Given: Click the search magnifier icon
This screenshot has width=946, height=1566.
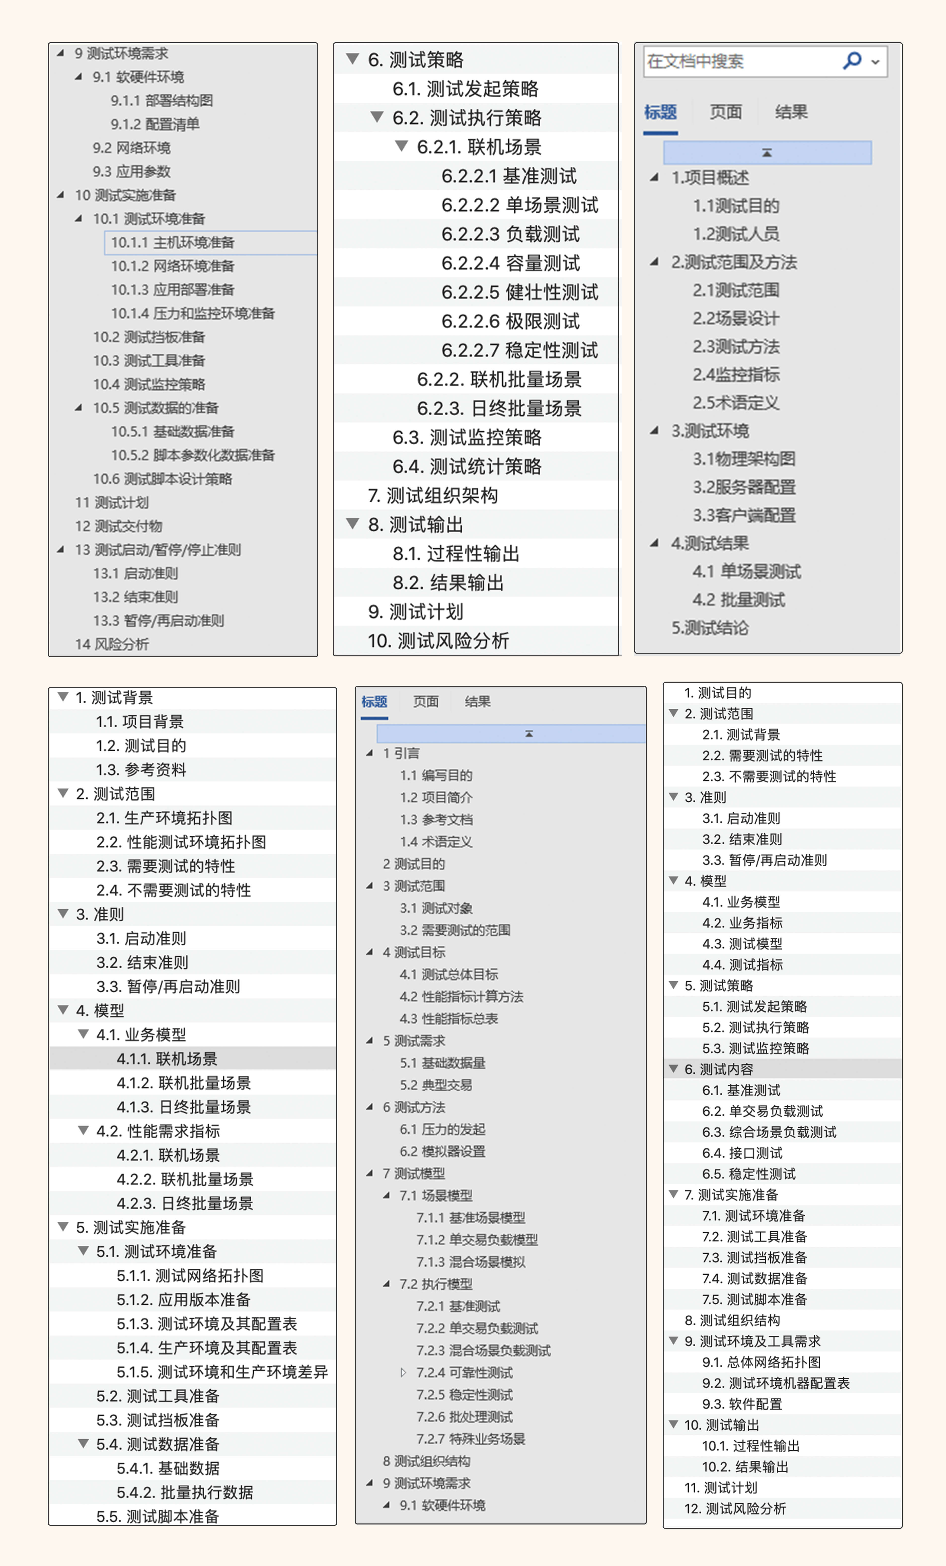Looking at the screenshot, I should point(851,61).
